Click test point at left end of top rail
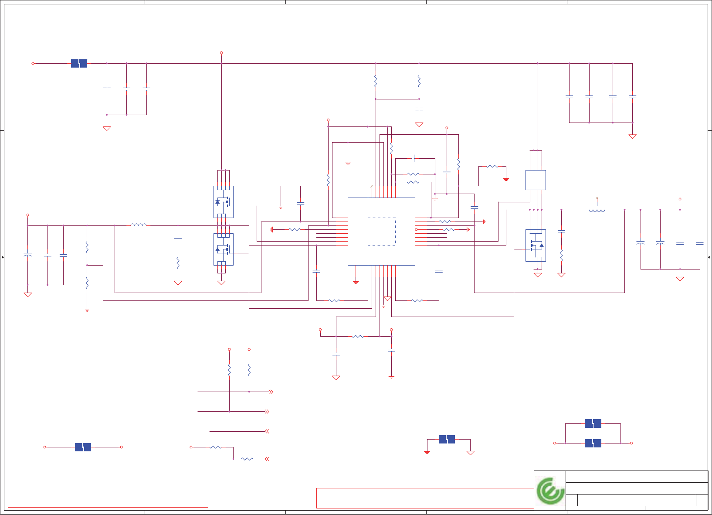 (33, 64)
